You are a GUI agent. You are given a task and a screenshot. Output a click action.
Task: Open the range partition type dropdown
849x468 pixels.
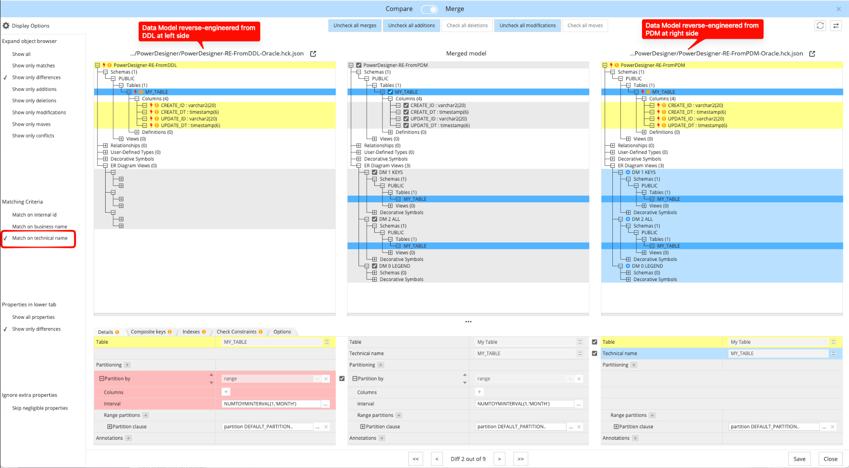click(317, 378)
